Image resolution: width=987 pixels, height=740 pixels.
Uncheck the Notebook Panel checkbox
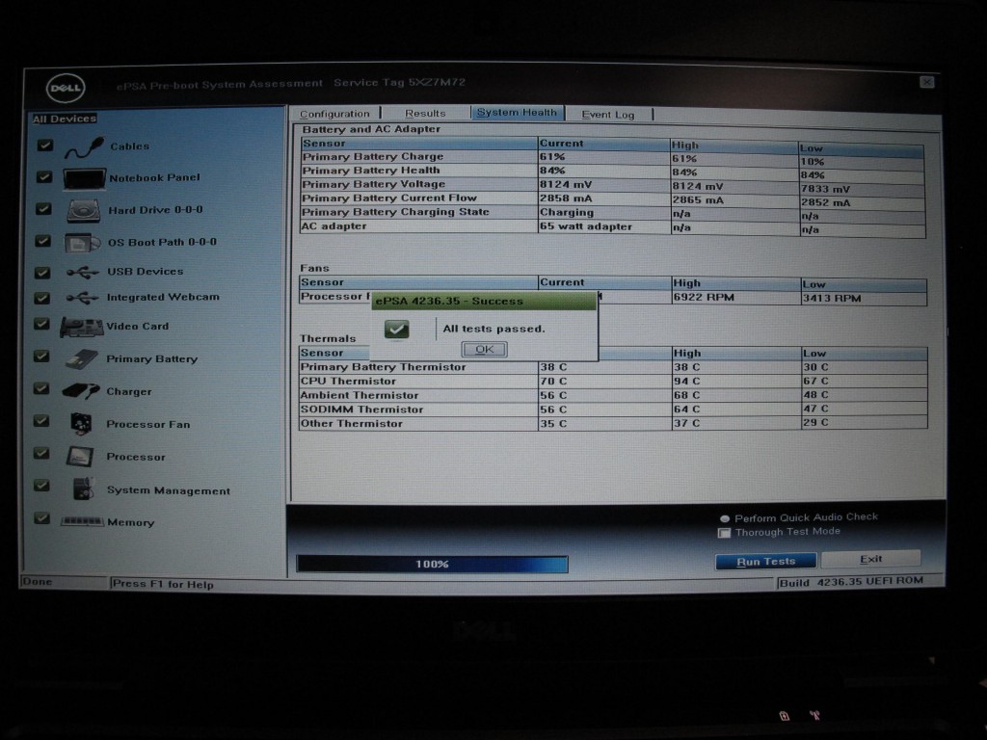(44, 177)
